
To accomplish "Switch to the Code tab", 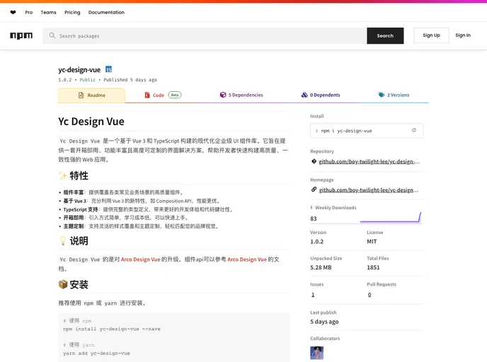I will (x=163, y=95).
